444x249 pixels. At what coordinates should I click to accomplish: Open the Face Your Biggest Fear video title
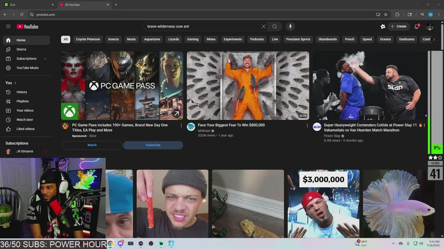[x=231, y=125]
